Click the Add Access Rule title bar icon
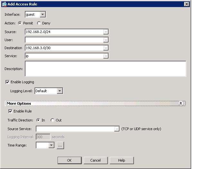The height and width of the screenshot is (169, 206). [4, 4]
